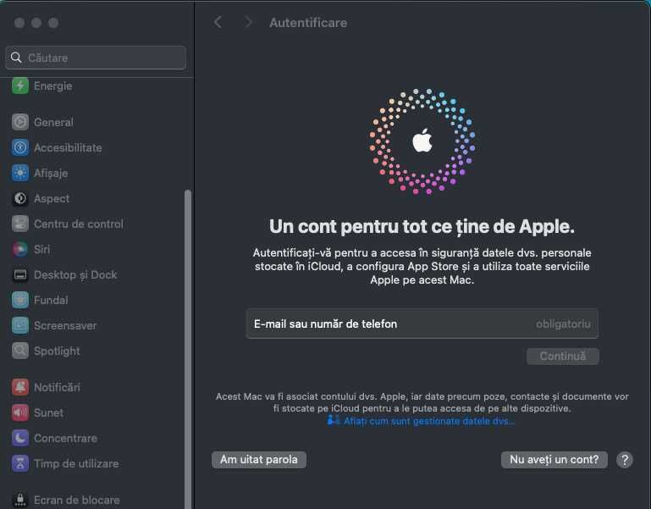Open the Timp de utilizare hourglass icon
The width and height of the screenshot is (651, 509).
20,463
